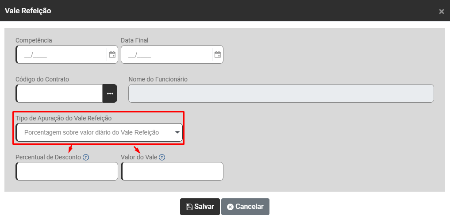Select the Código do Contrato input
450x220 pixels.
coord(60,93)
